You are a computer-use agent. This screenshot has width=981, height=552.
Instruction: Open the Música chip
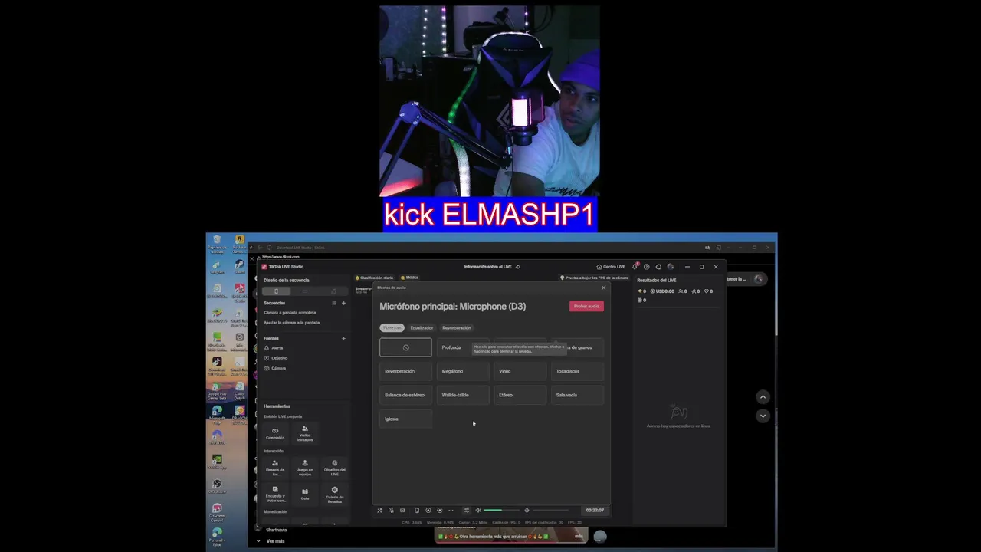409,278
